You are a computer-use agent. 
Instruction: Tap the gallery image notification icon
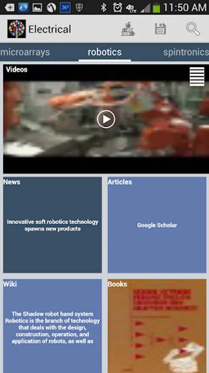coord(37,7)
